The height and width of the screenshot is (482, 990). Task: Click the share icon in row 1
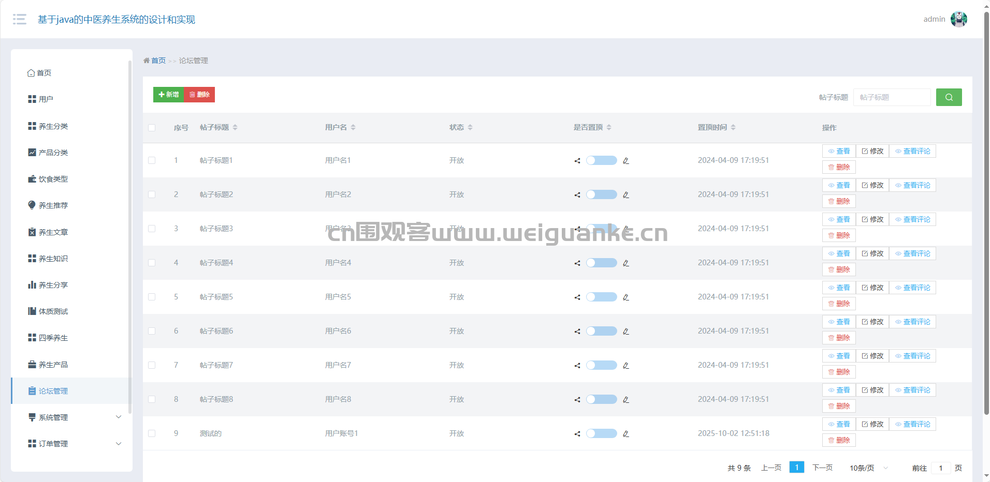click(x=577, y=161)
